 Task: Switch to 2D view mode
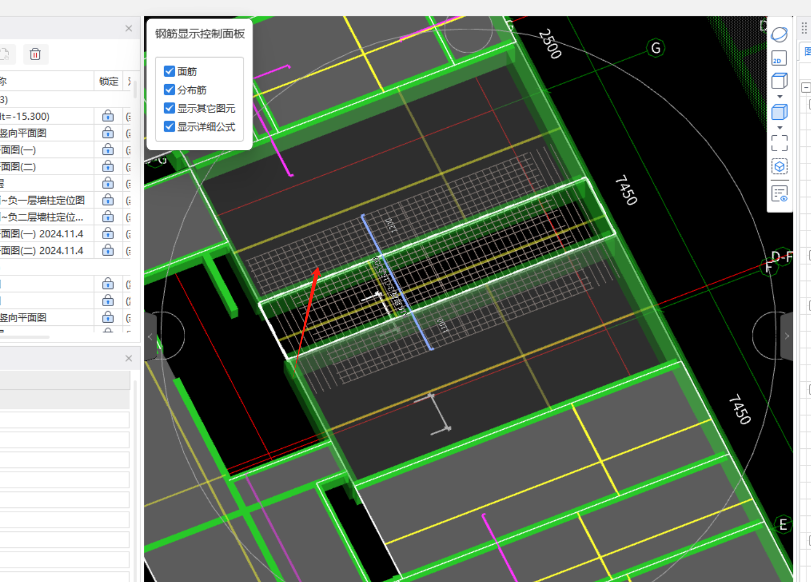779,58
